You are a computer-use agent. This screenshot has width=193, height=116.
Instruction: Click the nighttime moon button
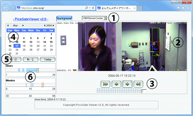pos(31,59)
